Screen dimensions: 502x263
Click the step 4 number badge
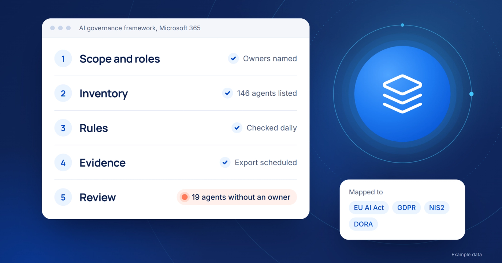pyautogui.click(x=63, y=163)
